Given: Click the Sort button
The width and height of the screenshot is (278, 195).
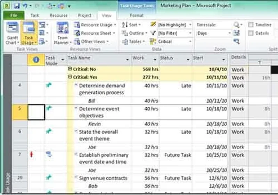Looking at the screenshot, I should point(131,25).
